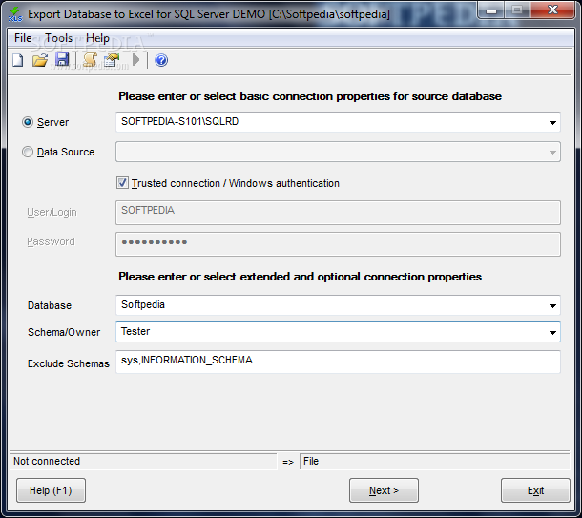
Task: Save session with the floppy disk icon
Action: click(62, 60)
